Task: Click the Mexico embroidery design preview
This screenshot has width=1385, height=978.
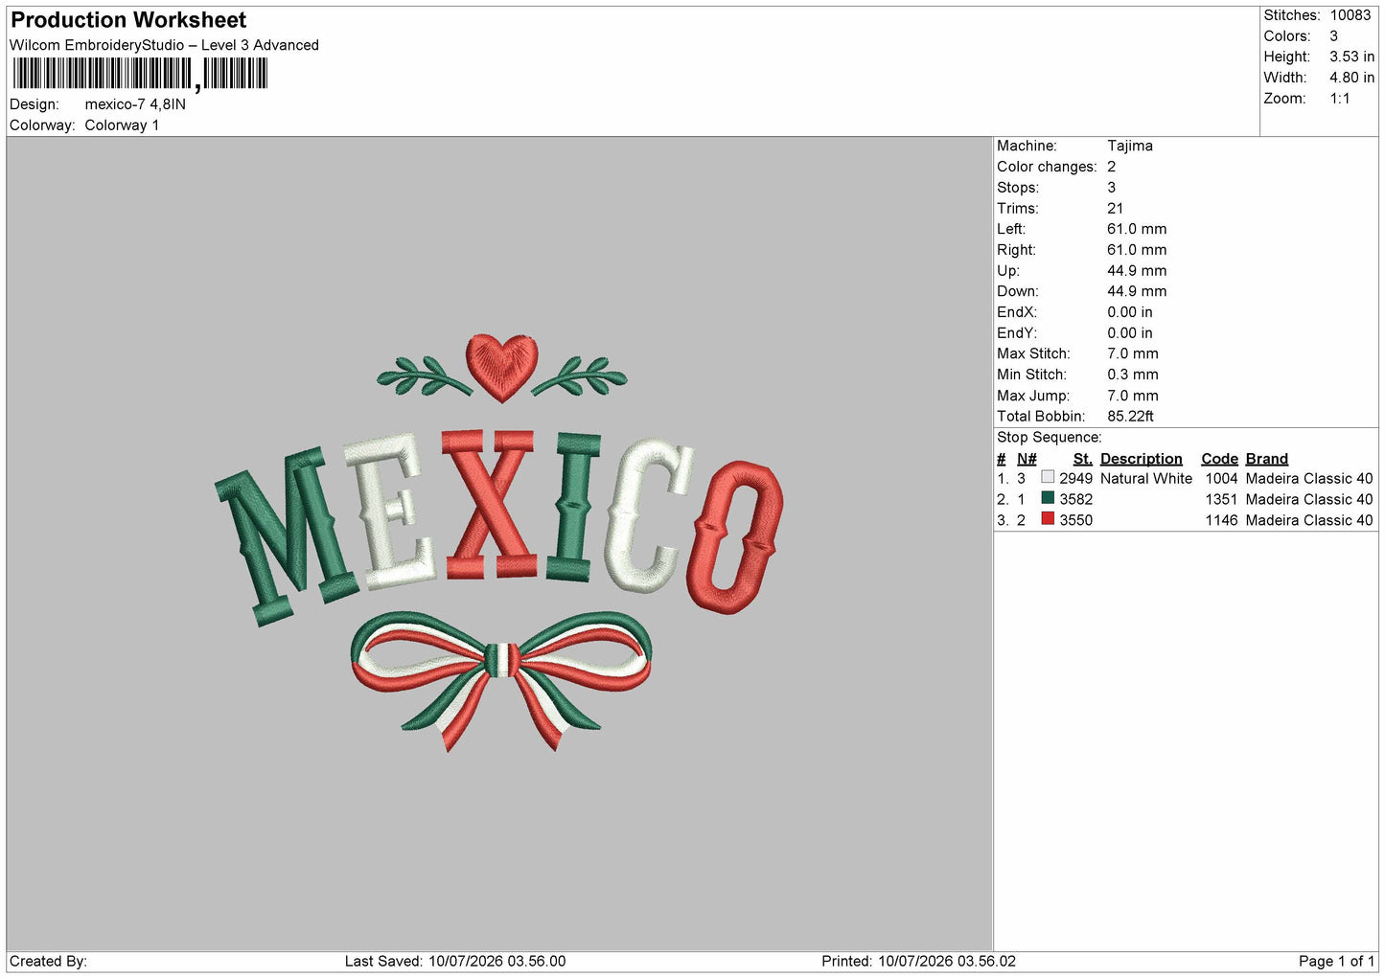Action: click(x=498, y=542)
